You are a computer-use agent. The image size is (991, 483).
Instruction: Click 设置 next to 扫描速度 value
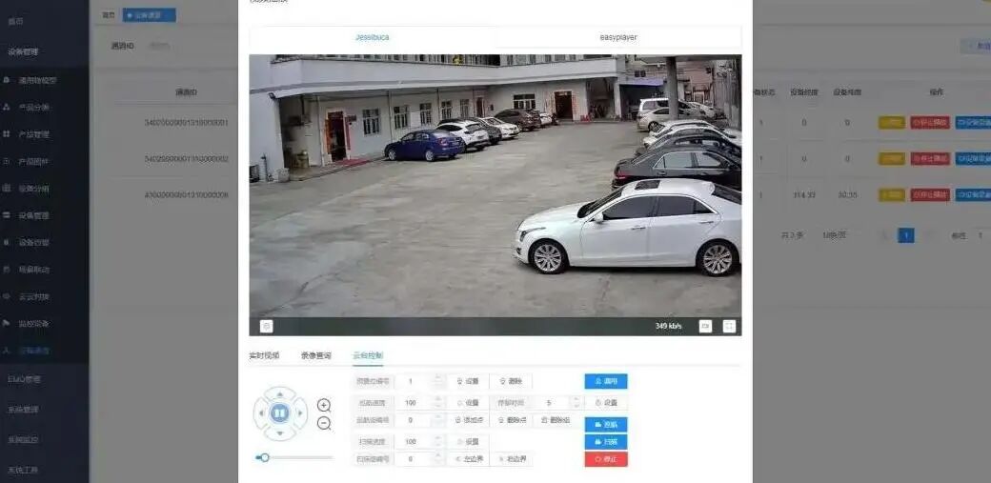point(468,441)
